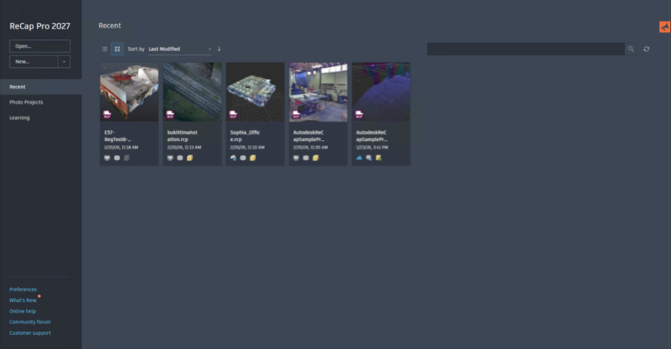The image size is (671, 349).
Task: Click date text 2/20/26, 11:10 AM
Action: coord(247,148)
